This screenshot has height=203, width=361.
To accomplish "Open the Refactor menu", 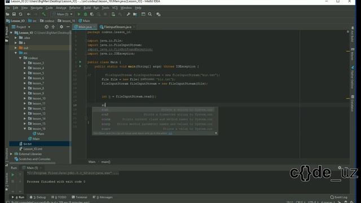I will (75, 8).
